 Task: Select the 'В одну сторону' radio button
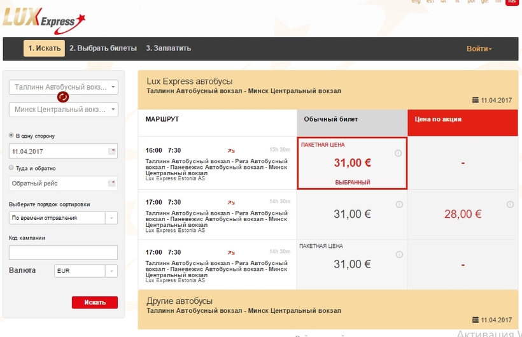pos(11,136)
